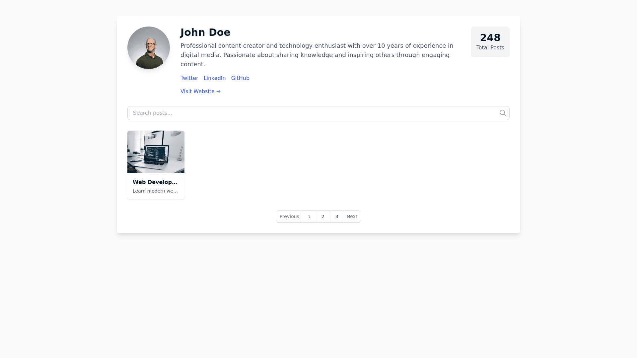Viewport: 637px width, 358px height.
Task: Open John Doe's GitHub profile
Action: click(240, 78)
